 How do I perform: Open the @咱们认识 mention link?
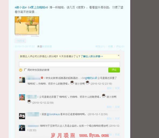coord(91,78)
